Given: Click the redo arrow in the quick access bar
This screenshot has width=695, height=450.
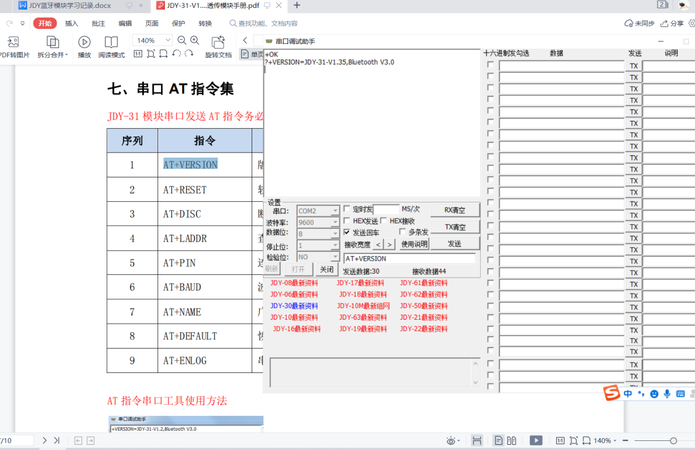Looking at the screenshot, I should pyautogui.click(x=10, y=23).
